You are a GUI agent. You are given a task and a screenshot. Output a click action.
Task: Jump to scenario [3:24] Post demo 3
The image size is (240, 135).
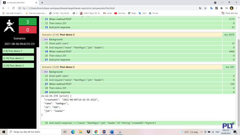[x=18, y=65]
